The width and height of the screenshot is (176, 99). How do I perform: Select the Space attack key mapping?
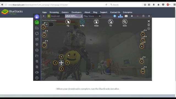[143, 71]
